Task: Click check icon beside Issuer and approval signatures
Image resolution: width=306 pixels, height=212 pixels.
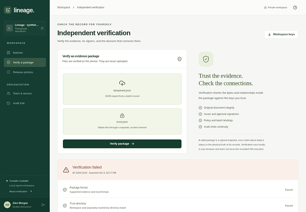Action: coord(200,114)
